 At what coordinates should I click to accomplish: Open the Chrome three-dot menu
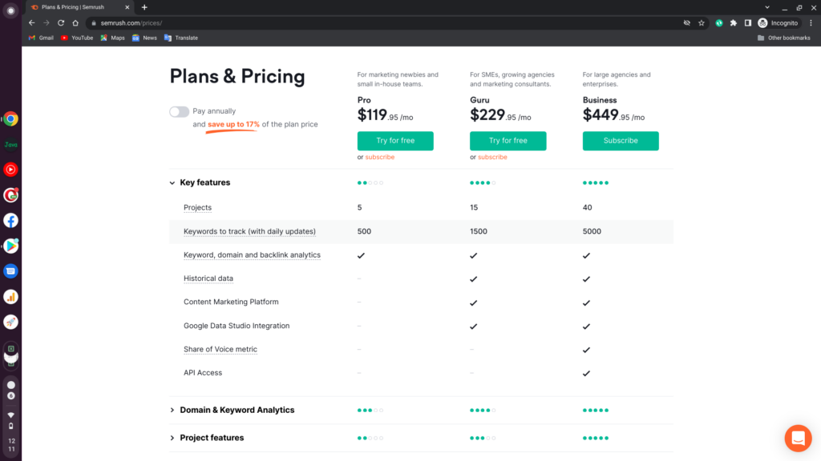click(811, 23)
